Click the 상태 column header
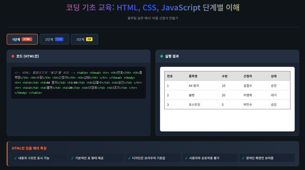Viewport: 305px width, 170px height. pos(274,76)
